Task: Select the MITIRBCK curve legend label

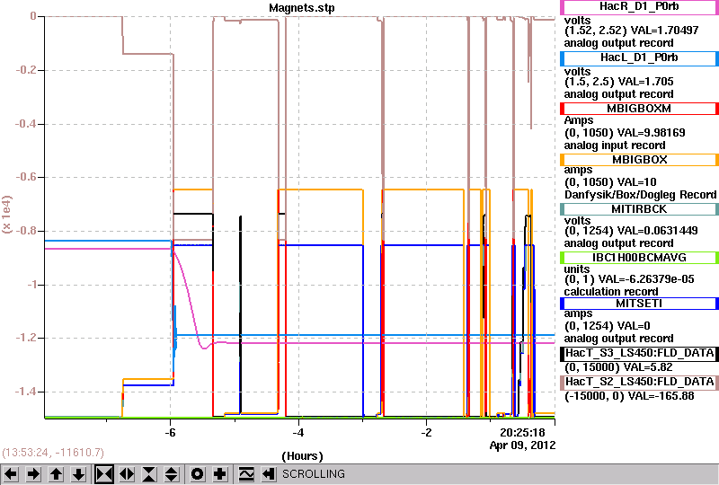Action: tap(639, 209)
